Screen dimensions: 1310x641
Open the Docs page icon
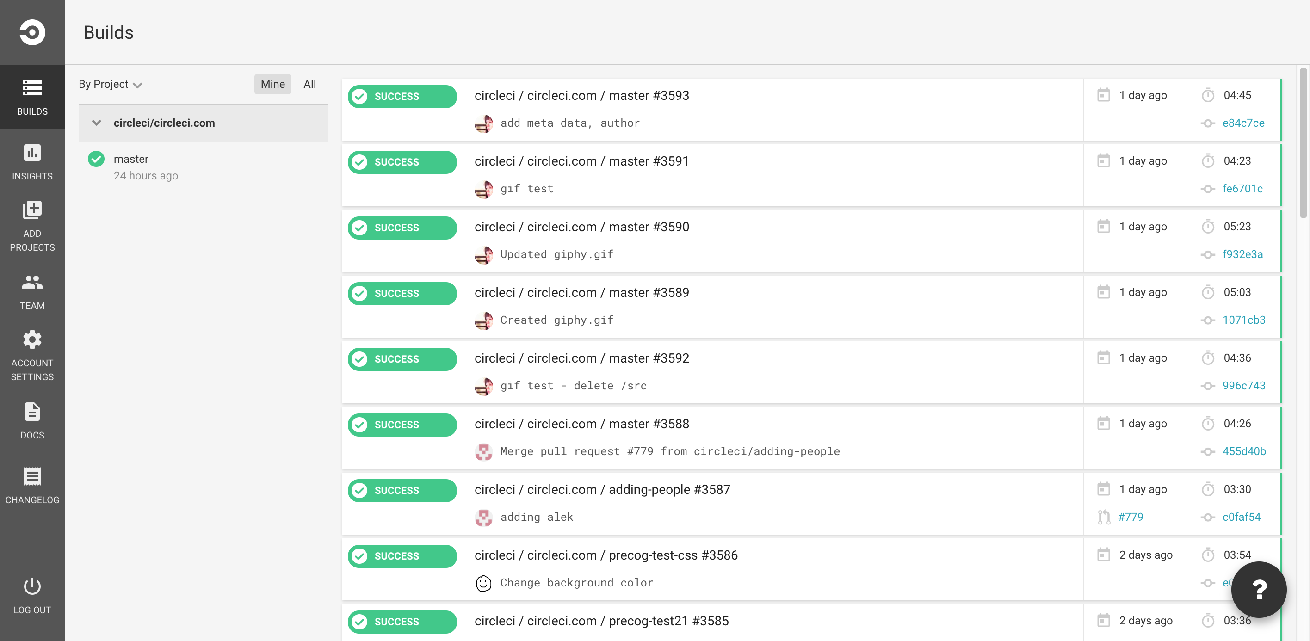click(32, 412)
